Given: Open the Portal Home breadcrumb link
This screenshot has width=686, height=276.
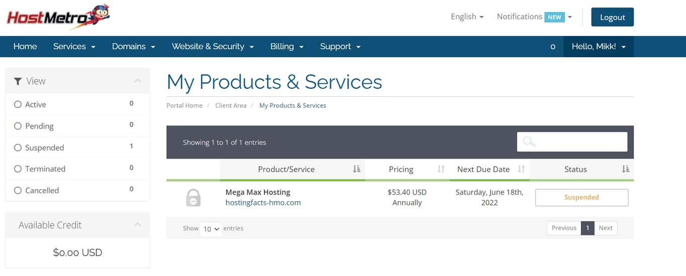Looking at the screenshot, I should pos(185,105).
